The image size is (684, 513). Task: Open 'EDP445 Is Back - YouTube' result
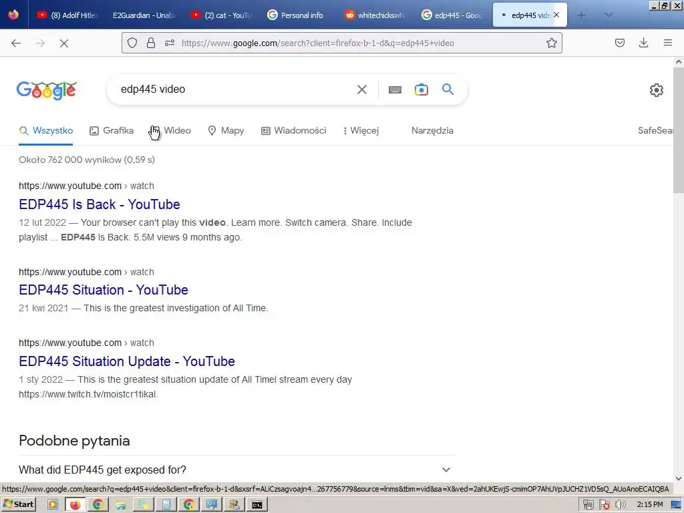point(100,204)
